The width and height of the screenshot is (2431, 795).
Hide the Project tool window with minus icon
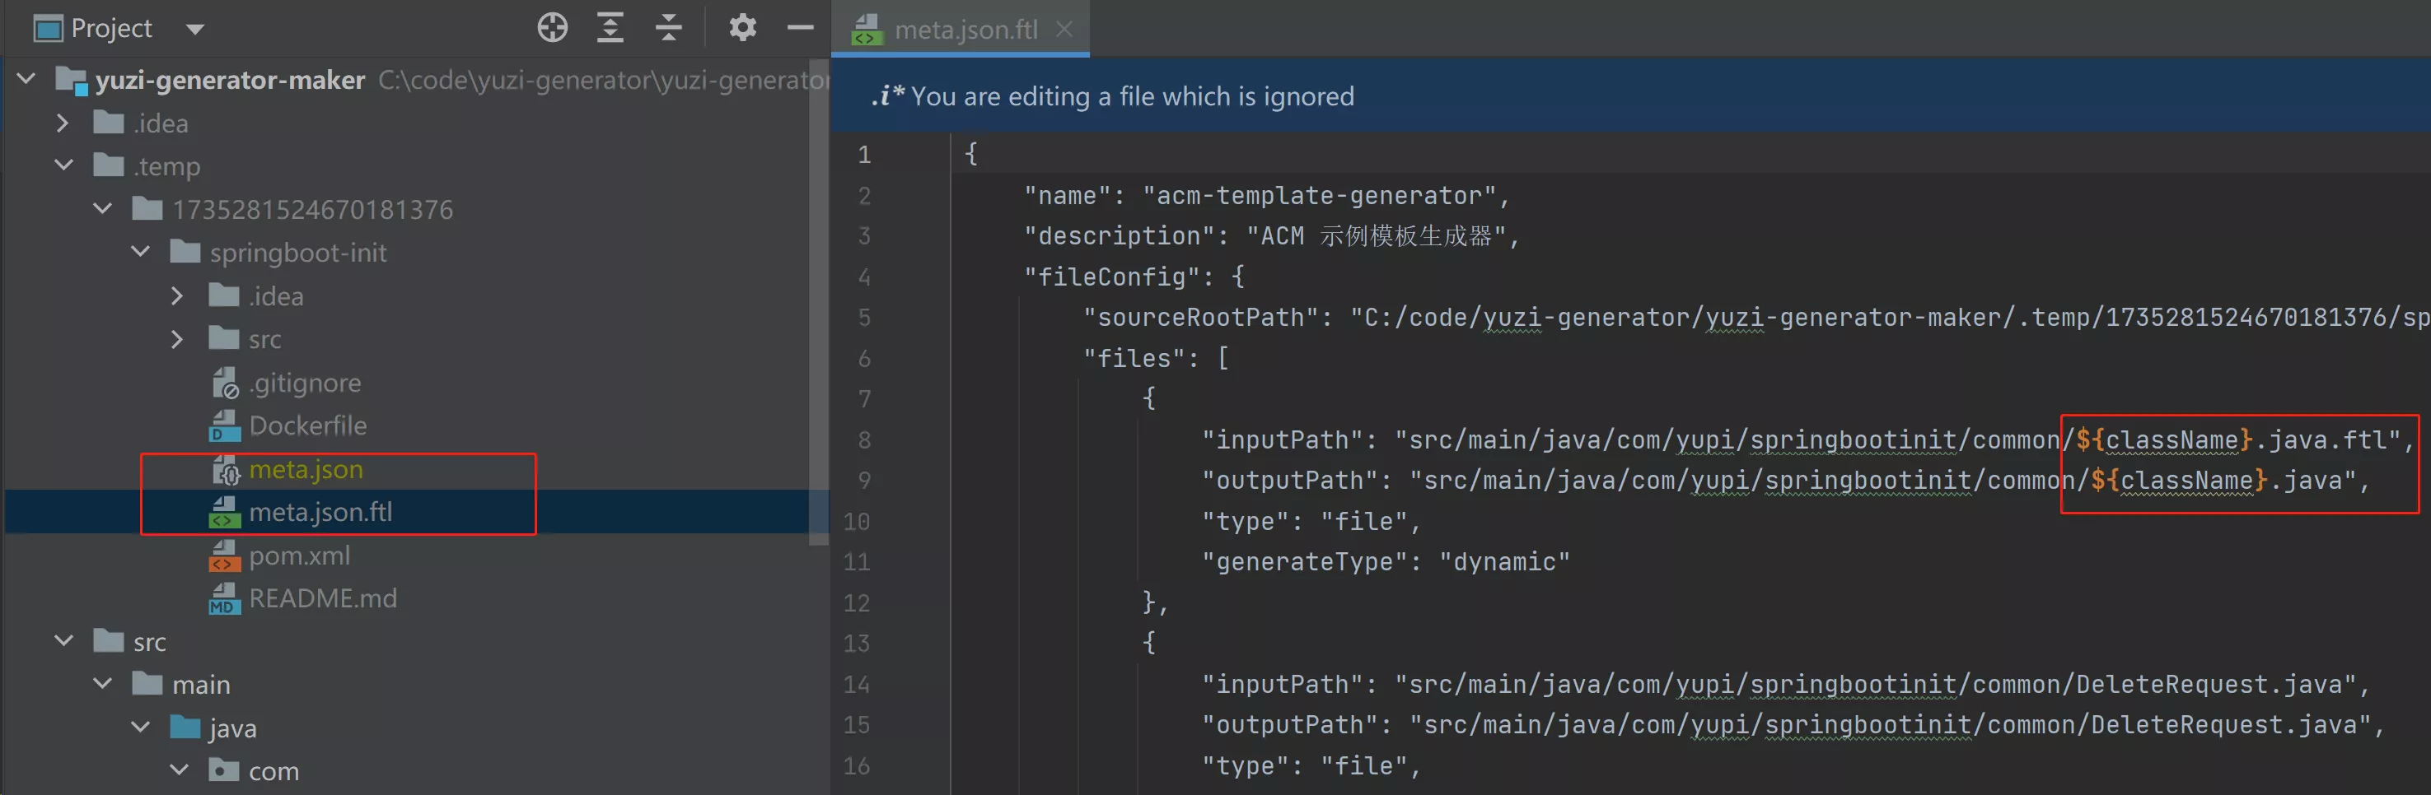click(x=800, y=28)
